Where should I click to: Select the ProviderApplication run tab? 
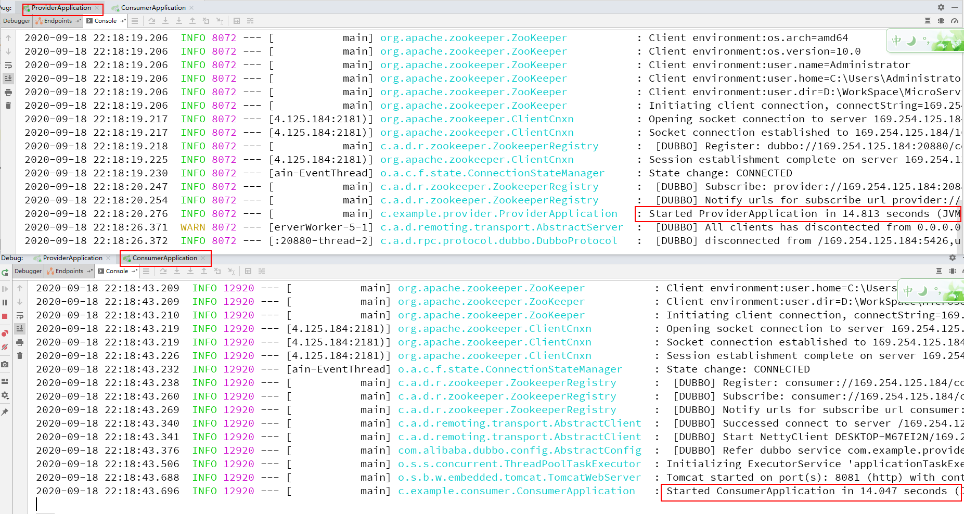coord(62,8)
